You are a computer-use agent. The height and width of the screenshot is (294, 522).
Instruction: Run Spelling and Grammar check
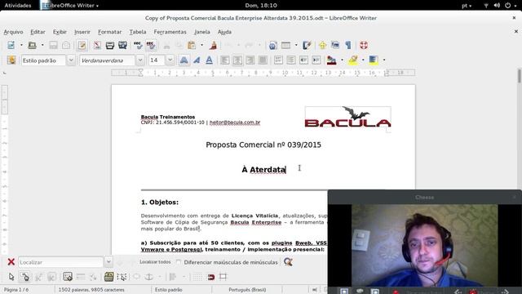[x=138, y=45]
